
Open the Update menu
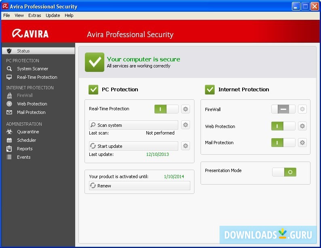(53, 15)
